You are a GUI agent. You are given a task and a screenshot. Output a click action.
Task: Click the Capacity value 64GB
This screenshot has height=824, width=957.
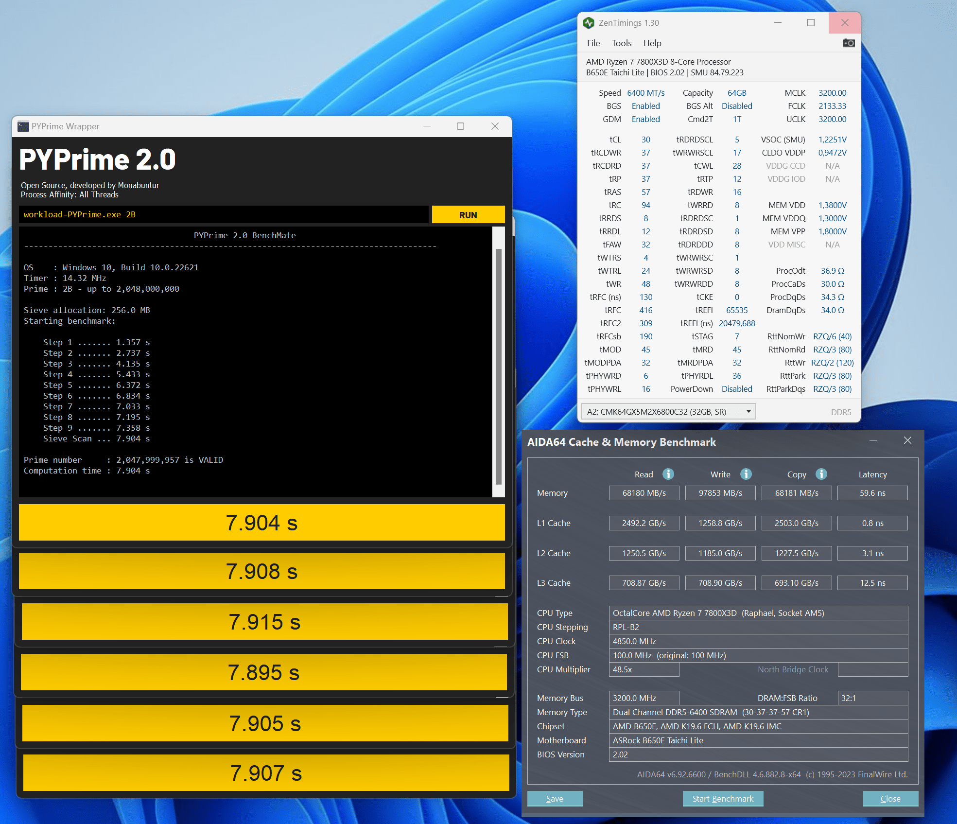pyautogui.click(x=737, y=93)
